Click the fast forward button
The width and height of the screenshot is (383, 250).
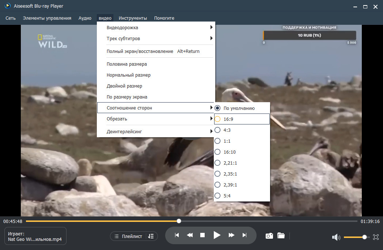pos(231,235)
